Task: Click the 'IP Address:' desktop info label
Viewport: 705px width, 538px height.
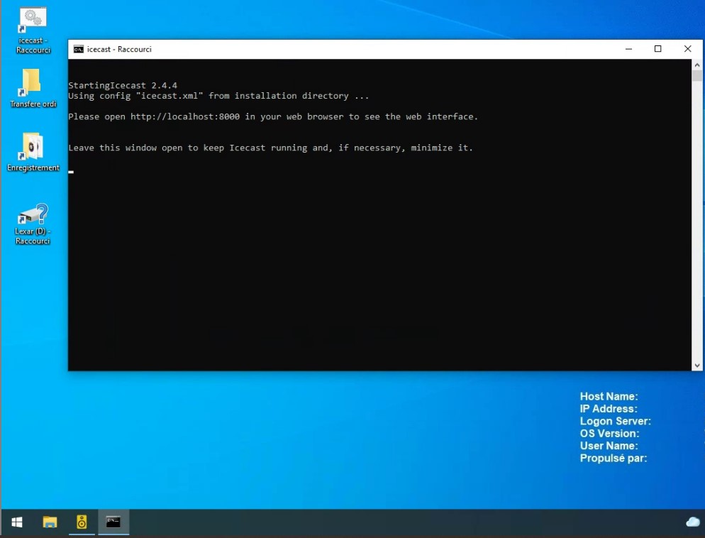Action: pyautogui.click(x=609, y=408)
